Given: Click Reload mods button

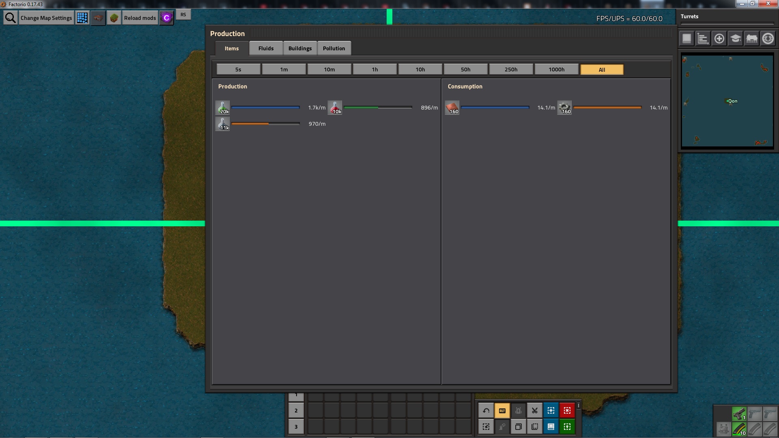Looking at the screenshot, I should pyautogui.click(x=140, y=18).
